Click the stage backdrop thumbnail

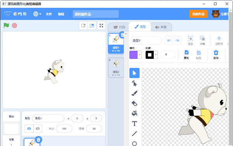(11, 129)
